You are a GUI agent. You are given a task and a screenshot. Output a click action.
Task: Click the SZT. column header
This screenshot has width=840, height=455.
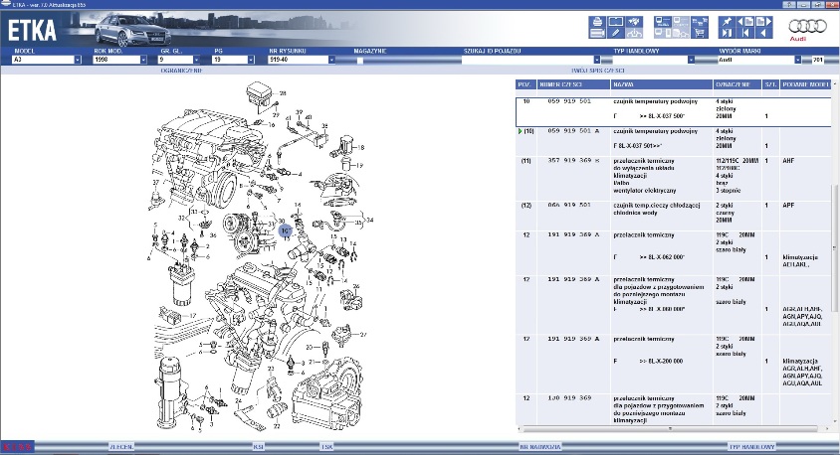[770, 84]
